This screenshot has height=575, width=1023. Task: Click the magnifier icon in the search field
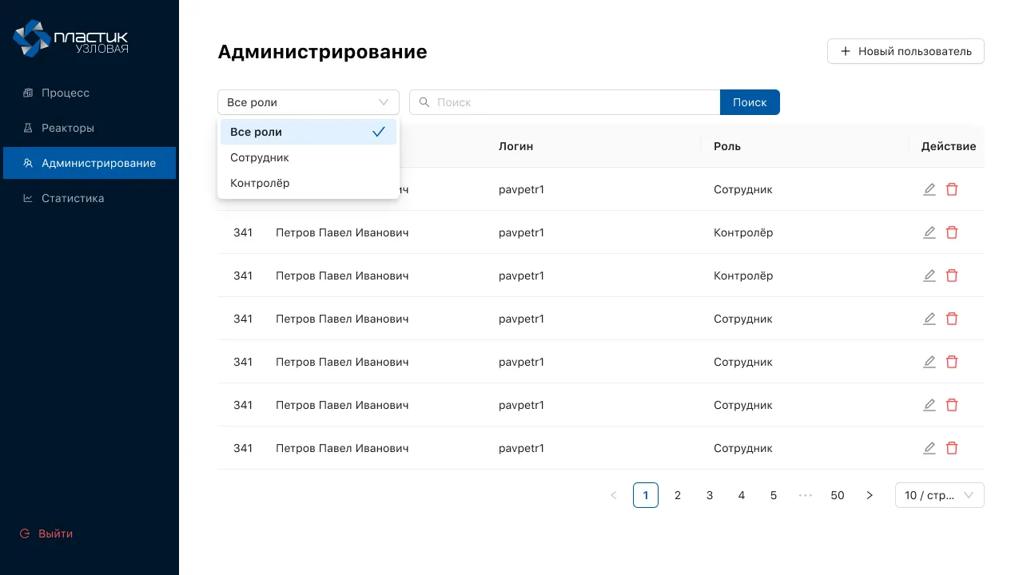tap(424, 102)
